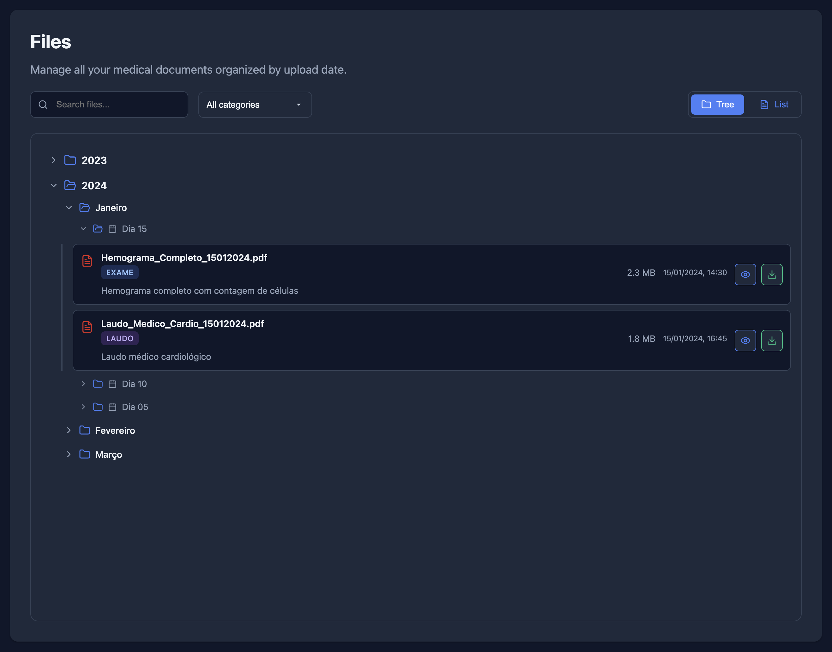Image resolution: width=832 pixels, height=652 pixels.
Task: Switch to List view
Action: click(774, 104)
